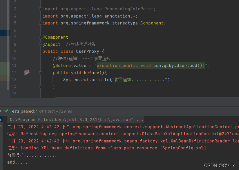Click the @Before annotation on line 11

[x=62, y=66]
